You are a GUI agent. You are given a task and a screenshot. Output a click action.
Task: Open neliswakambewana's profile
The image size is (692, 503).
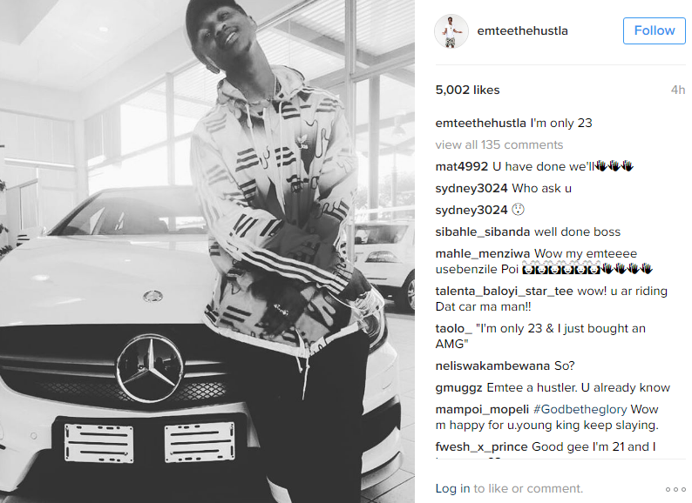(x=492, y=366)
